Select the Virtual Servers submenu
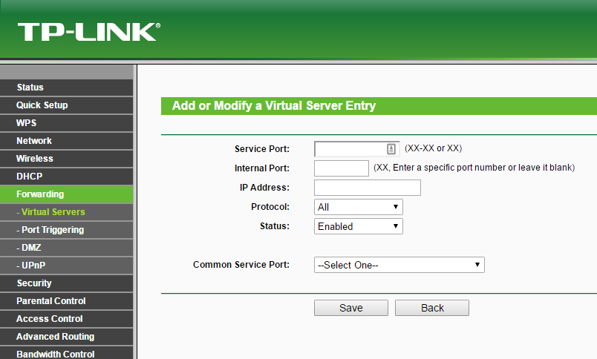This screenshot has width=597, height=359. [x=67, y=212]
